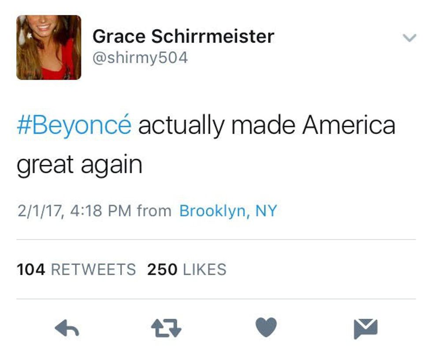Click the word "America" in the tweet
Screen dimensions: 432x358
pos(349,126)
